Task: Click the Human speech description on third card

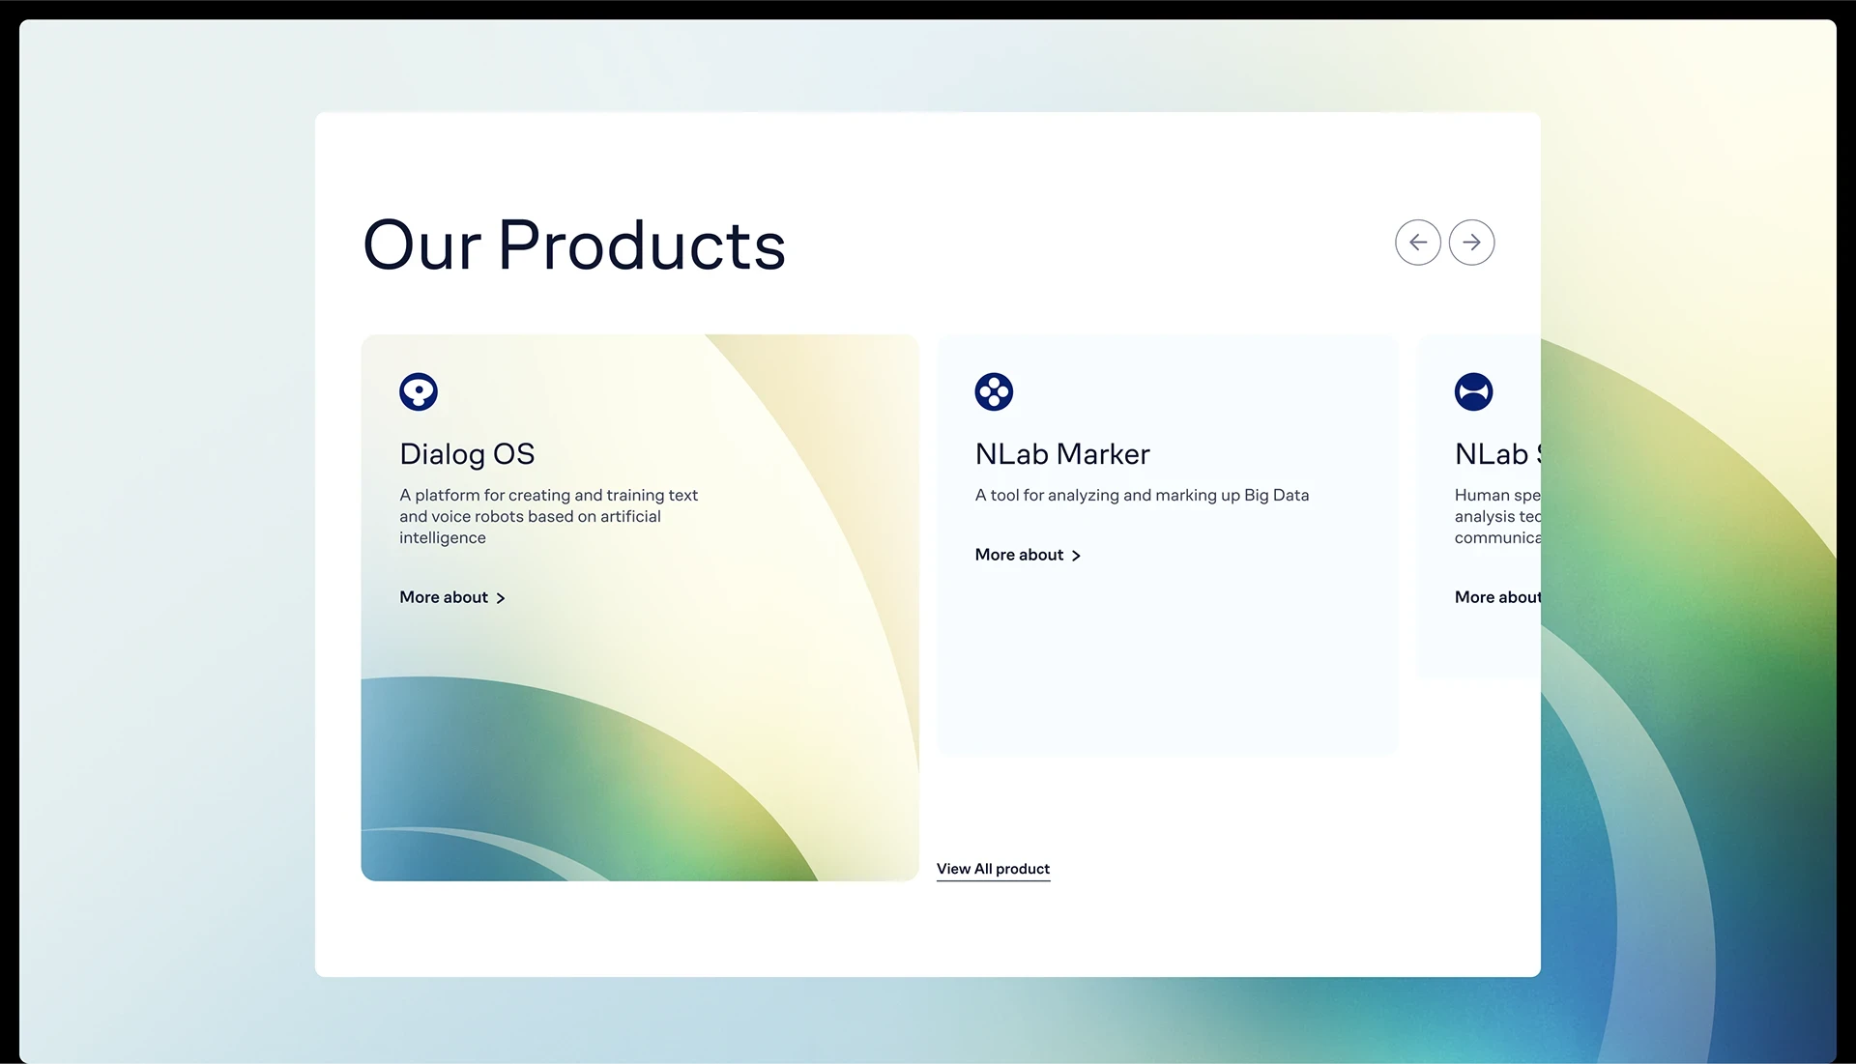Action: (x=1497, y=516)
